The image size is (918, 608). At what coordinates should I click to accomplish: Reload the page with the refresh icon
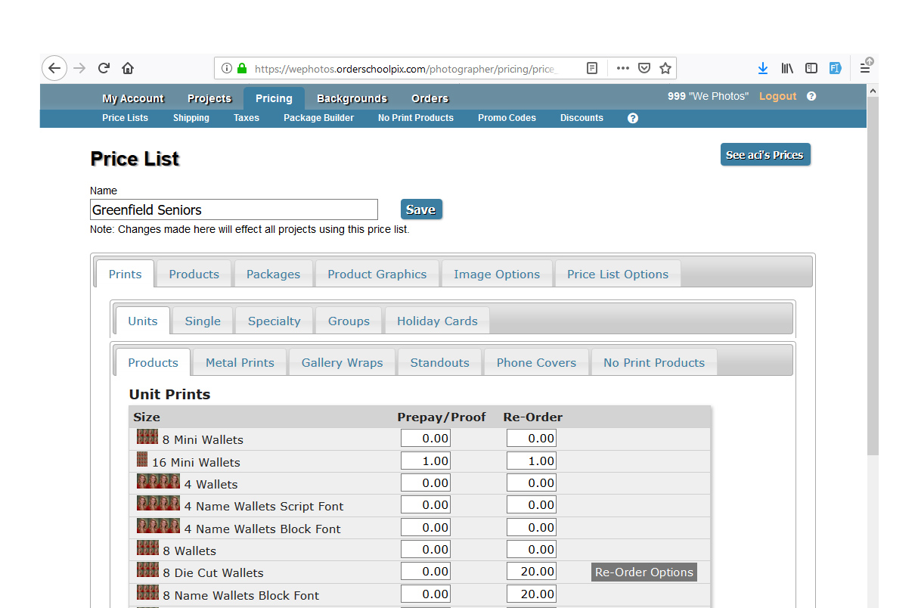click(104, 68)
